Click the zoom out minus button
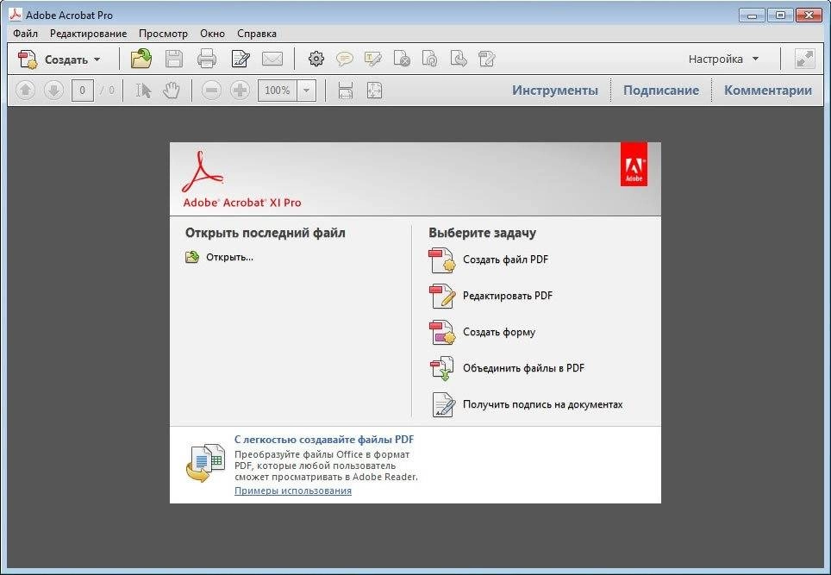Image resolution: width=831 pixels, height=575 pixels. [x=211, y=91]
